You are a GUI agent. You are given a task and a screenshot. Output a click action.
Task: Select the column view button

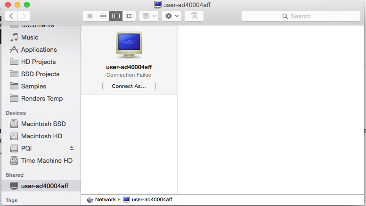(x=116, y=16)
